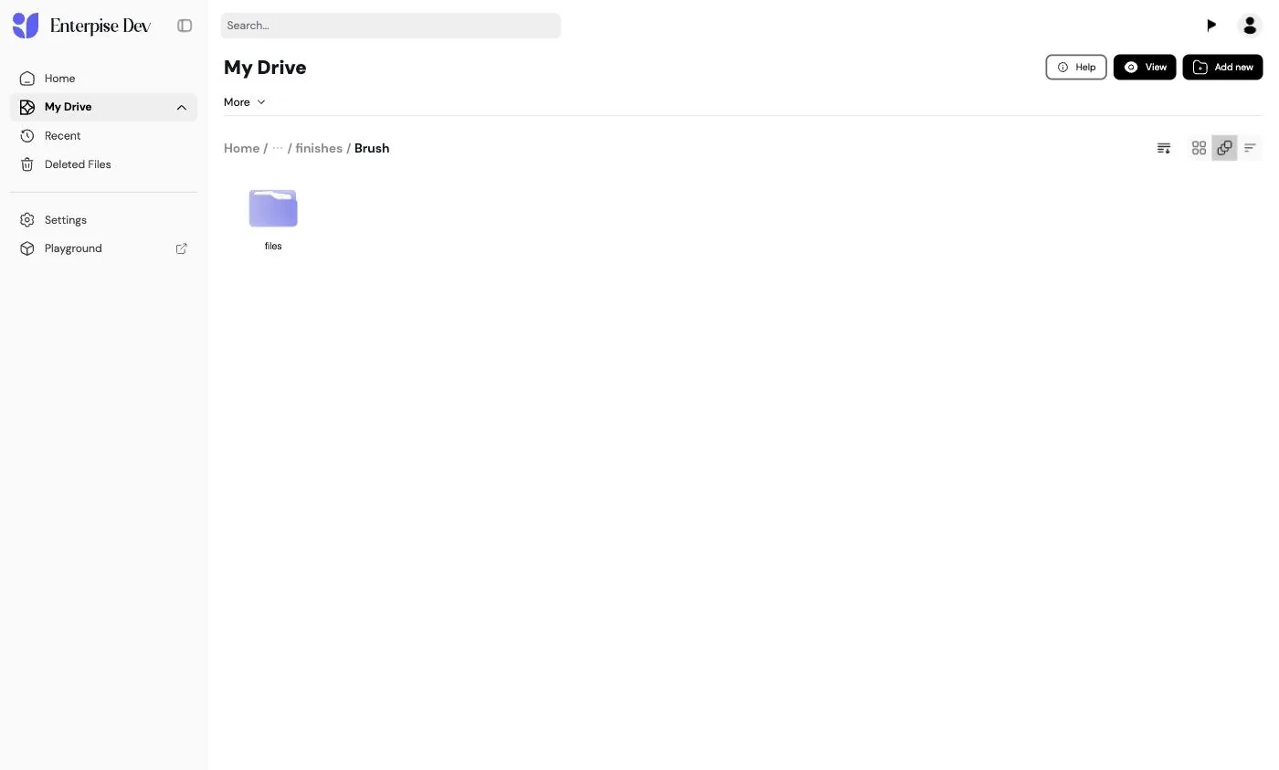Click the My Drive icon in sidebar
The width and height of the screenshot is (1279, 770).
click(x=27, y=107)
